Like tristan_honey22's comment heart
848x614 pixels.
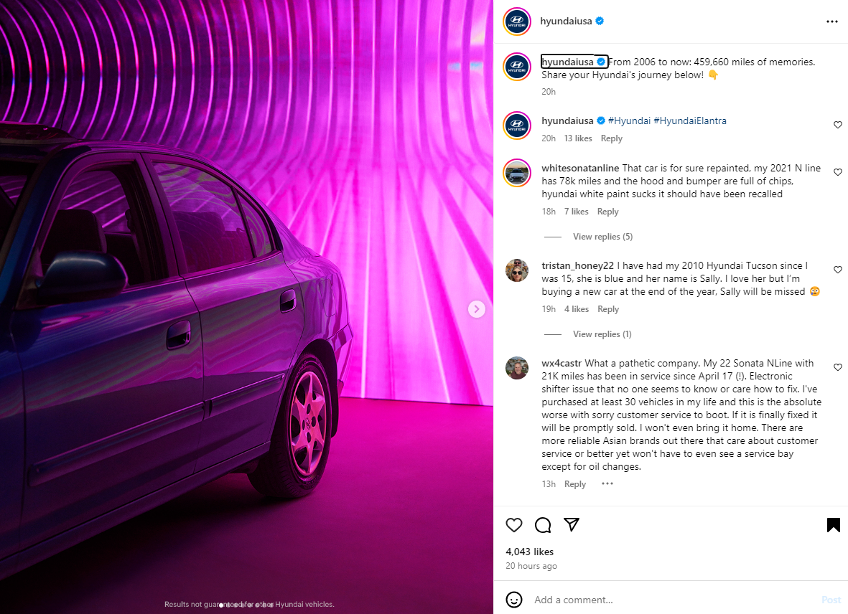click(x=838, y=270)
